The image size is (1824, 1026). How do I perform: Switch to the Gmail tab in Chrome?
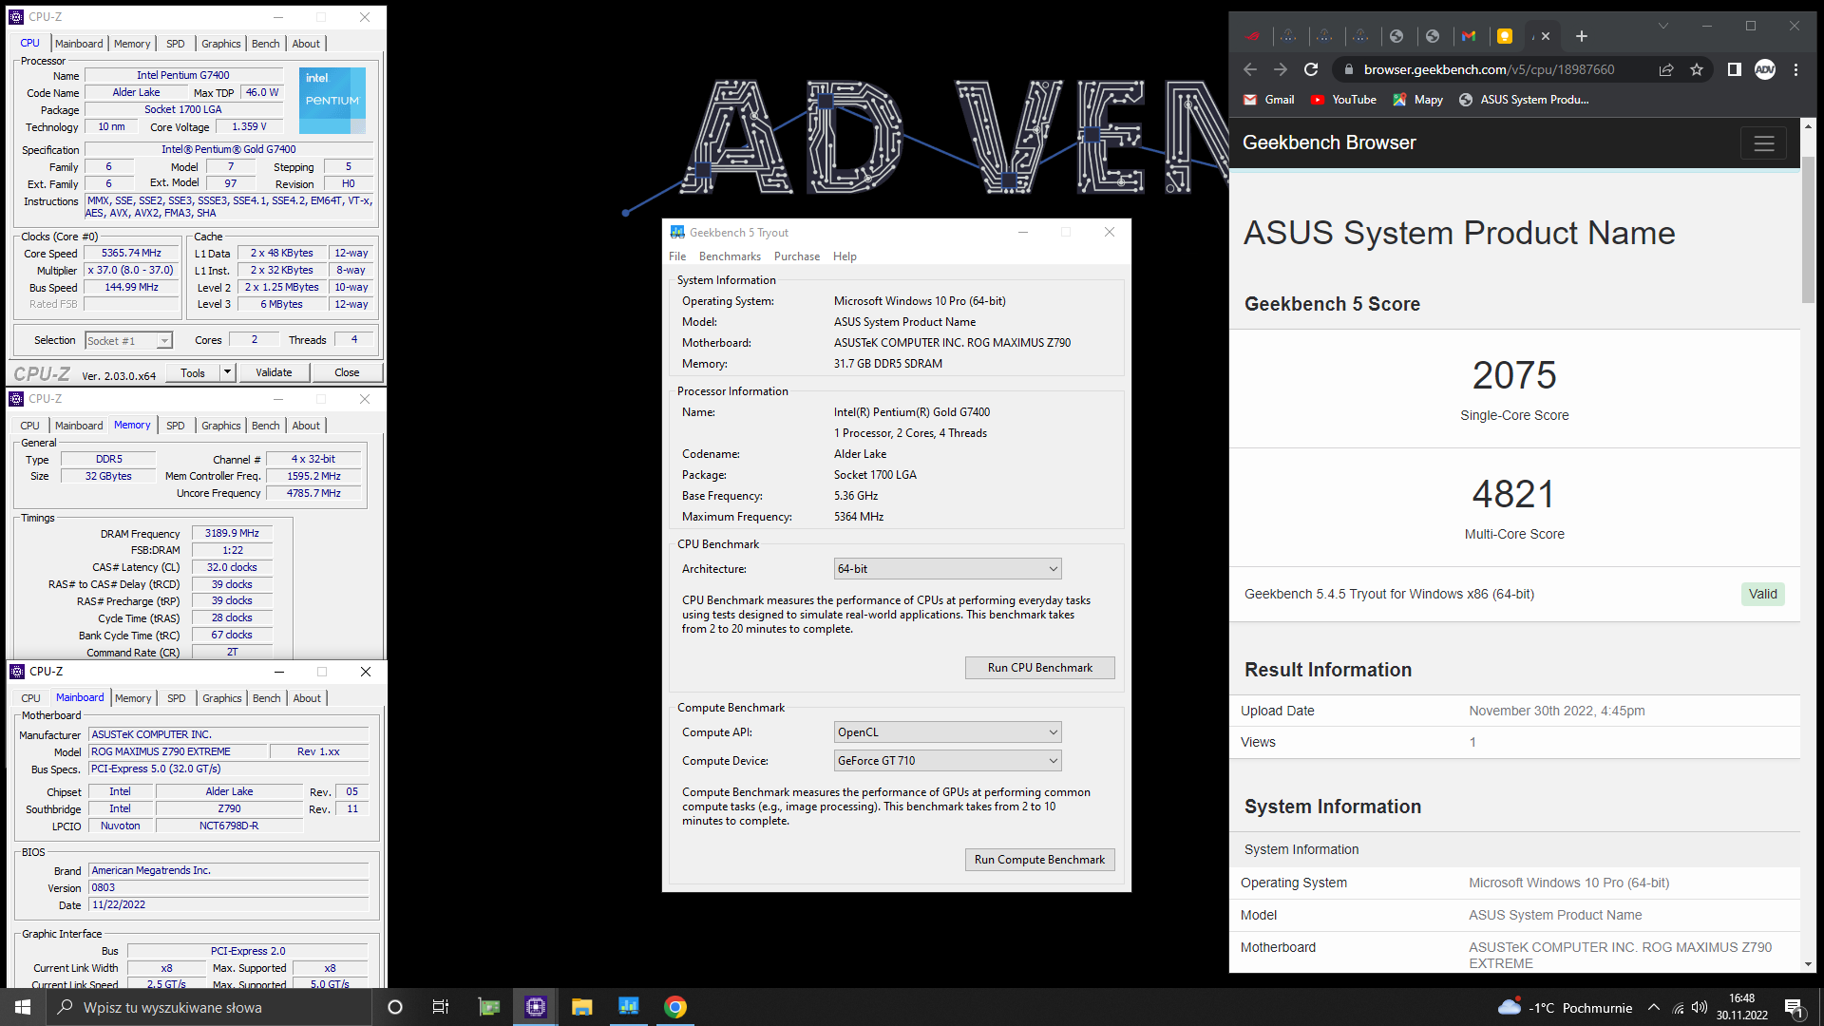(x=1469, y=36)
